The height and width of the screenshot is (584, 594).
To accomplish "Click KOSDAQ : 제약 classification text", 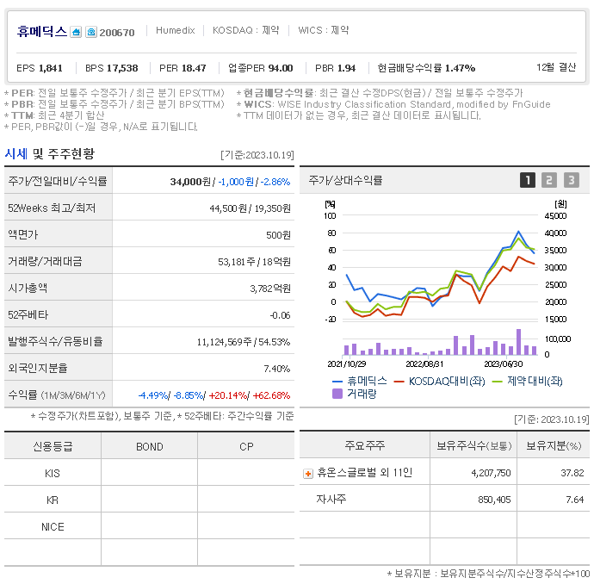I will pos(245,30).
